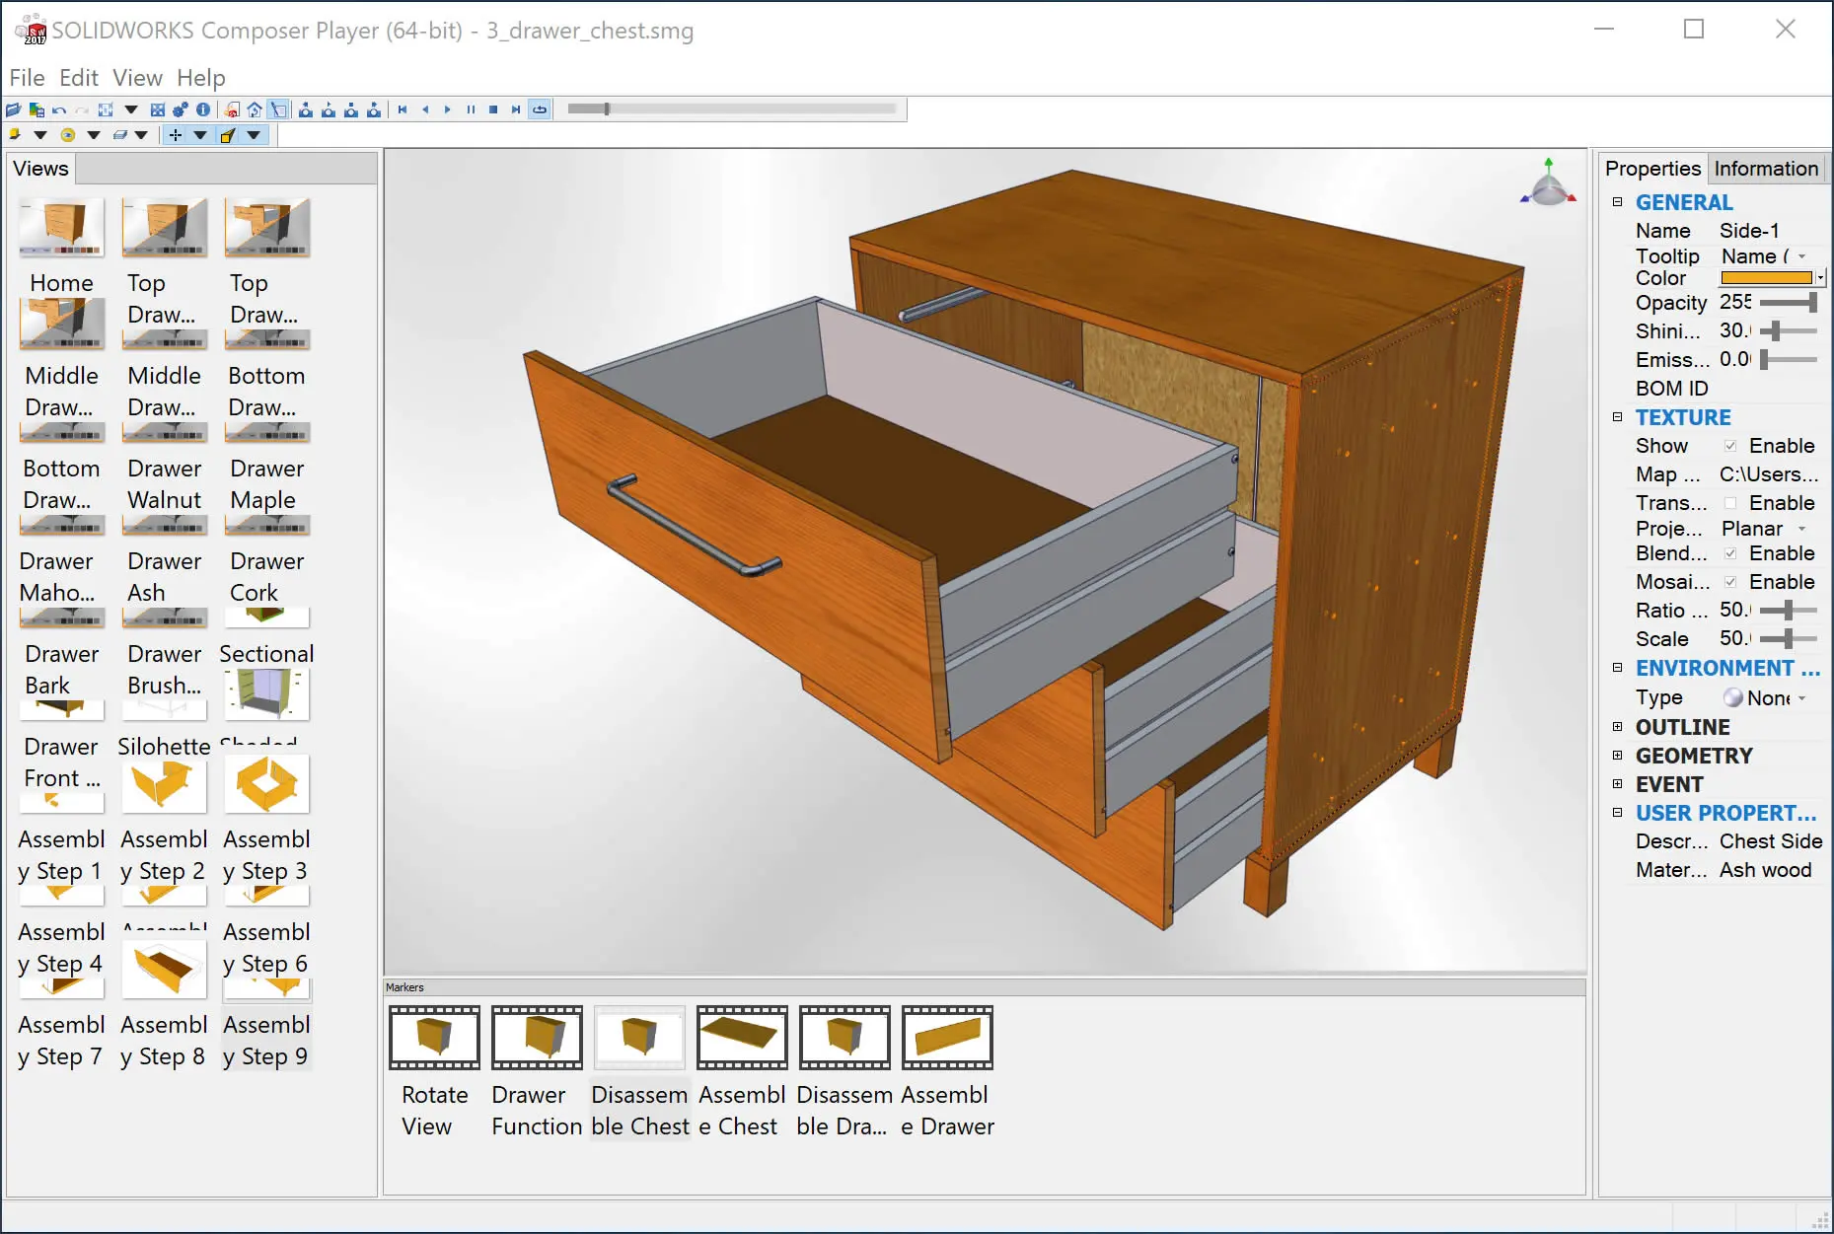Click the Undo arrow icon
The image size is (1834, 1234).
click(x=60, y=109)
